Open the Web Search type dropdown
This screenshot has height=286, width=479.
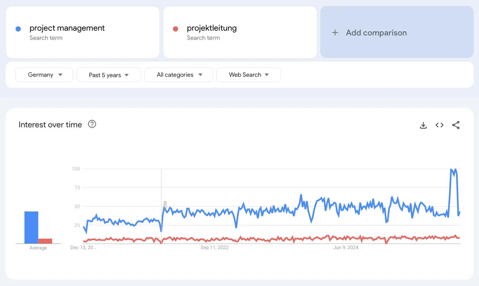(x=249, y=75)
